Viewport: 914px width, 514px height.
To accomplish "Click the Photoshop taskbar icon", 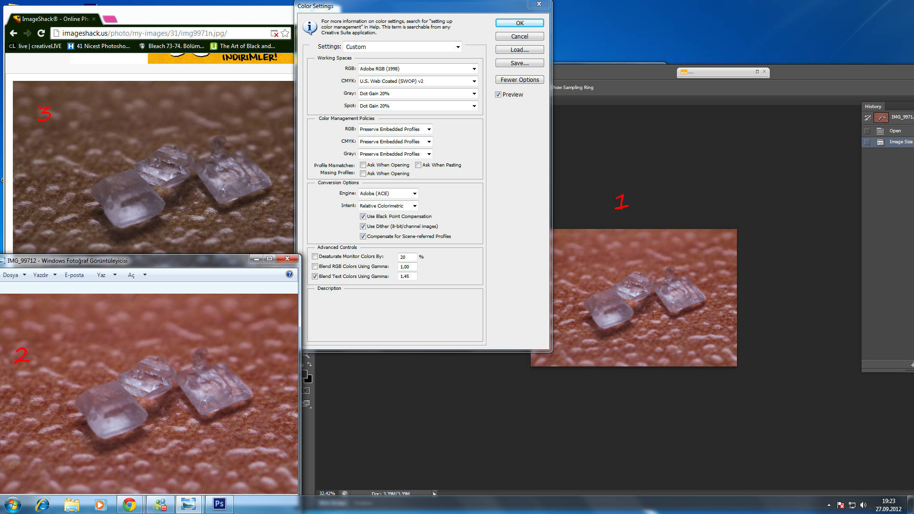I will [219, 504].
